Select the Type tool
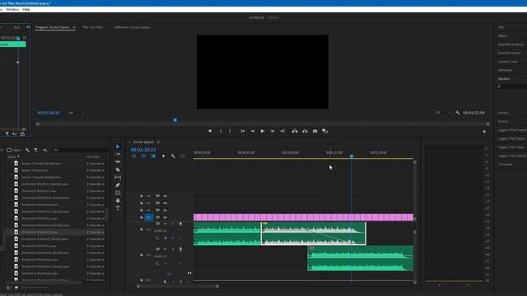Screen dimensions: 527x296 (x=118, y=208)
